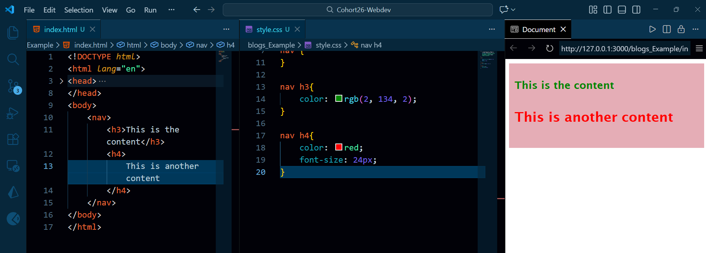706x253 pixels.
Task: Toggle bottom Panel visibility
Action: pos(622,10)
